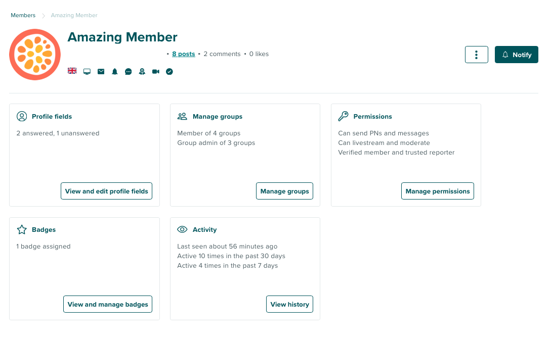551x344 pixels.
Task: Click the key icon on the Permissions card
Action: pos(344,116)
